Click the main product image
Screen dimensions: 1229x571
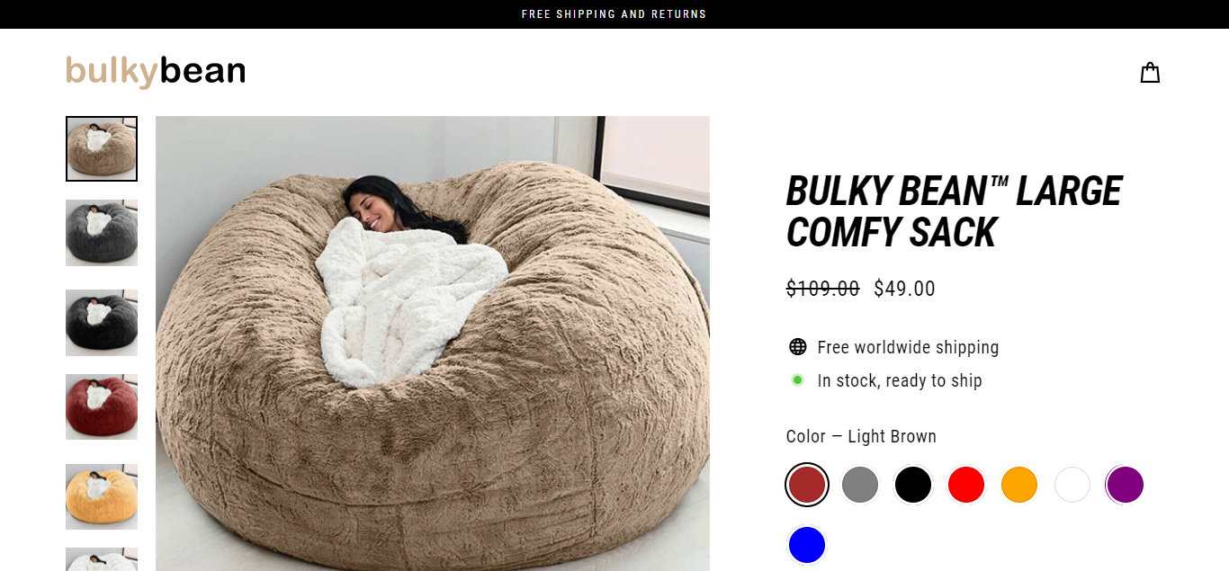tap(433, 343)
